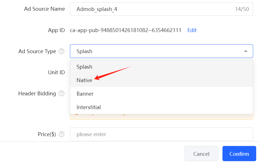
Task: Select Interstitial from the dropdown options
Action: click(88, 107)
